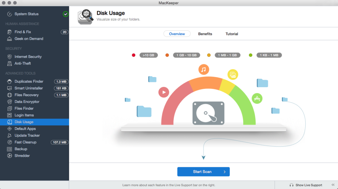338x189 pixels.
Task: Click the red video play icon
Action: [164, 92]
